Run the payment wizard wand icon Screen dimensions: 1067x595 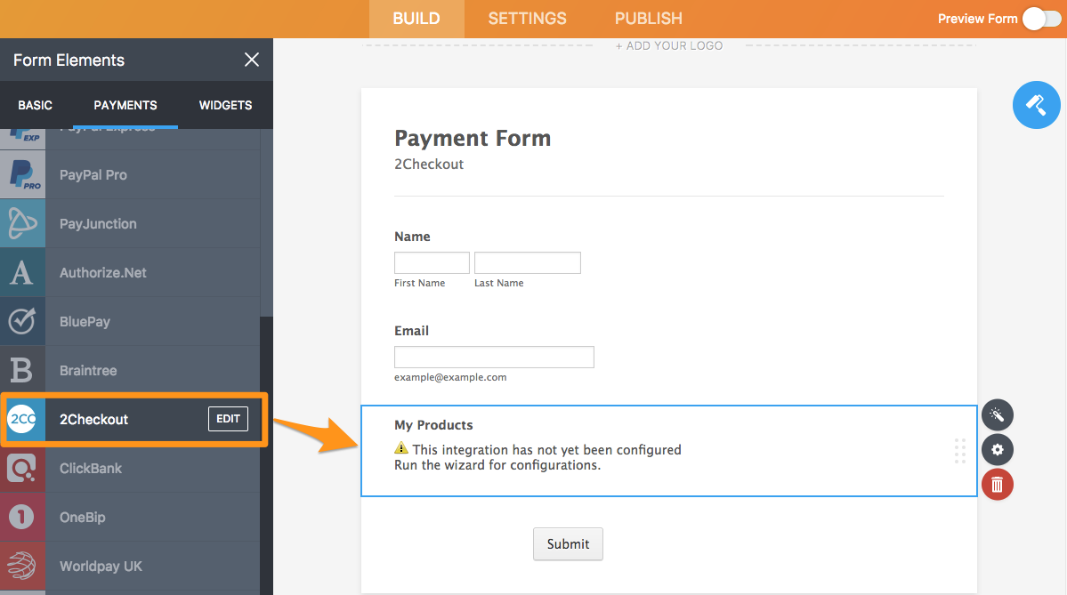(x=997, y=414)
